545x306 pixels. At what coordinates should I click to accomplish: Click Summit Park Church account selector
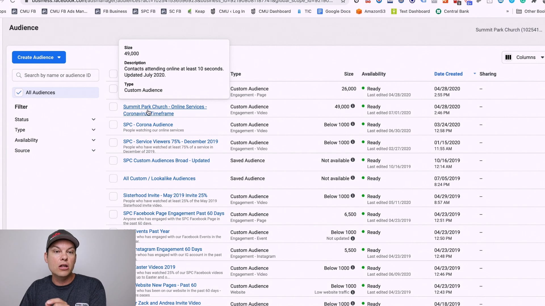coord(509,30)
